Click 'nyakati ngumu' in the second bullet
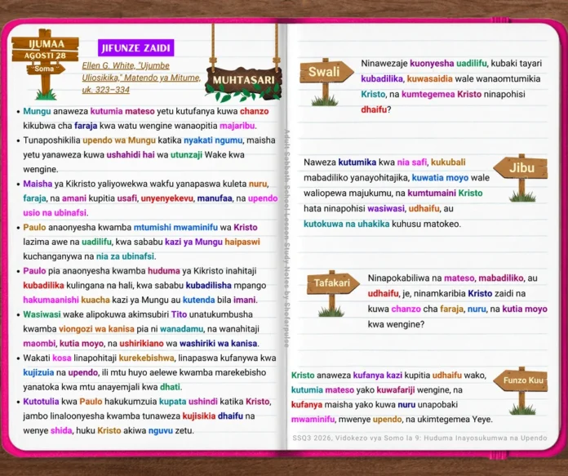This screenshot has width=568, height=476. tap(213, 140)
